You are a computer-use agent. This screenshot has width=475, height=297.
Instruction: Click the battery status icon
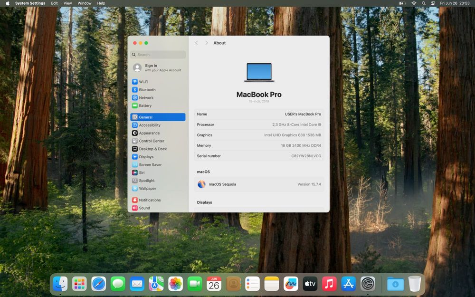[x=402, y=3]
